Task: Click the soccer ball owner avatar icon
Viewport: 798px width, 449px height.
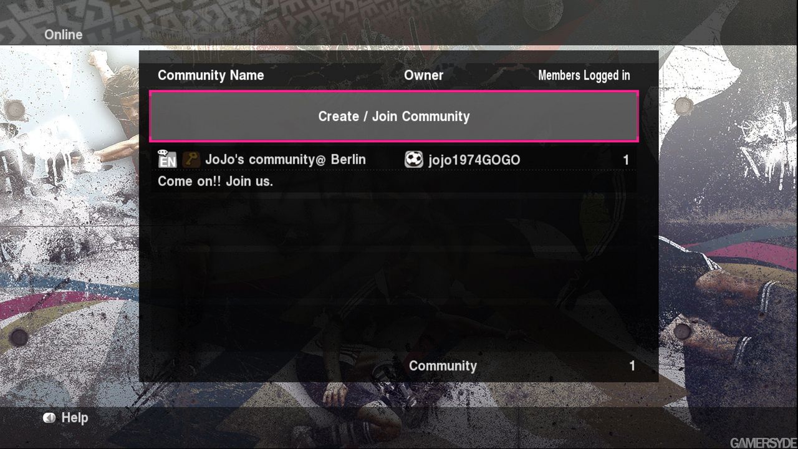Action: [x=413, y=160]
